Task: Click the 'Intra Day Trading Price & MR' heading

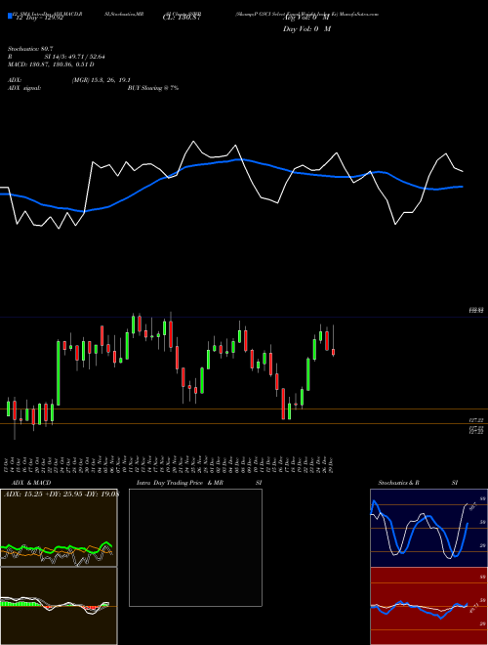Action: (180, 483)
